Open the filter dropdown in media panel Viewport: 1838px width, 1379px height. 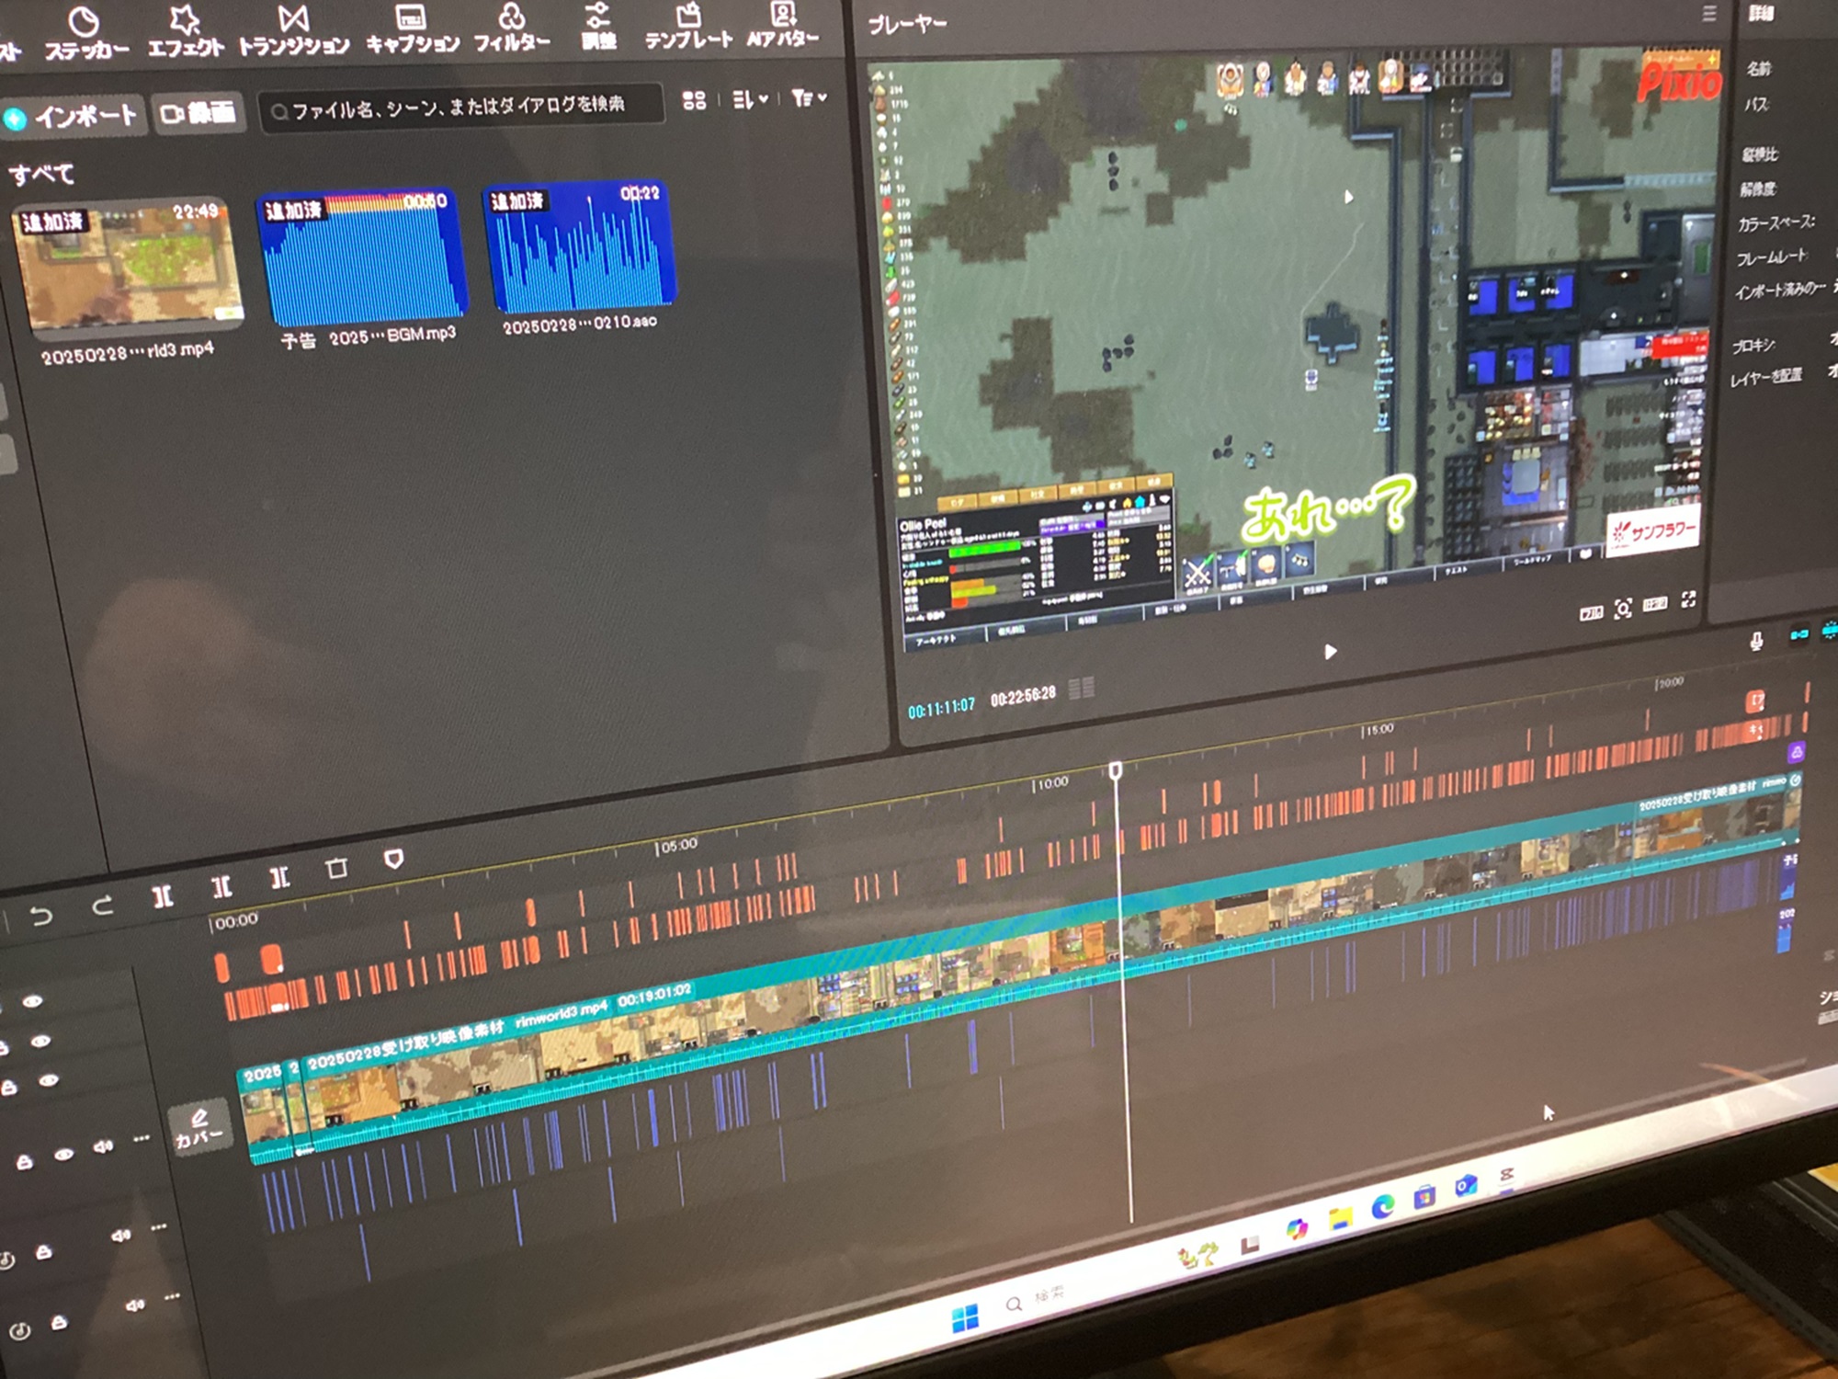coord(809,97)
